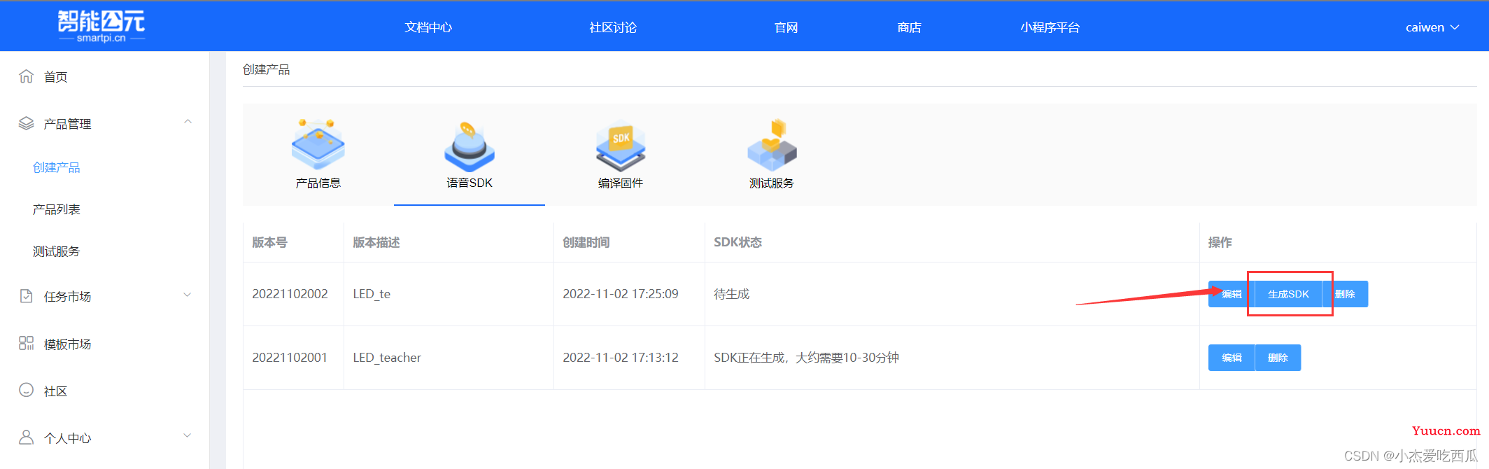Switch to 语音SDK tab label

(x=470, y=183)
